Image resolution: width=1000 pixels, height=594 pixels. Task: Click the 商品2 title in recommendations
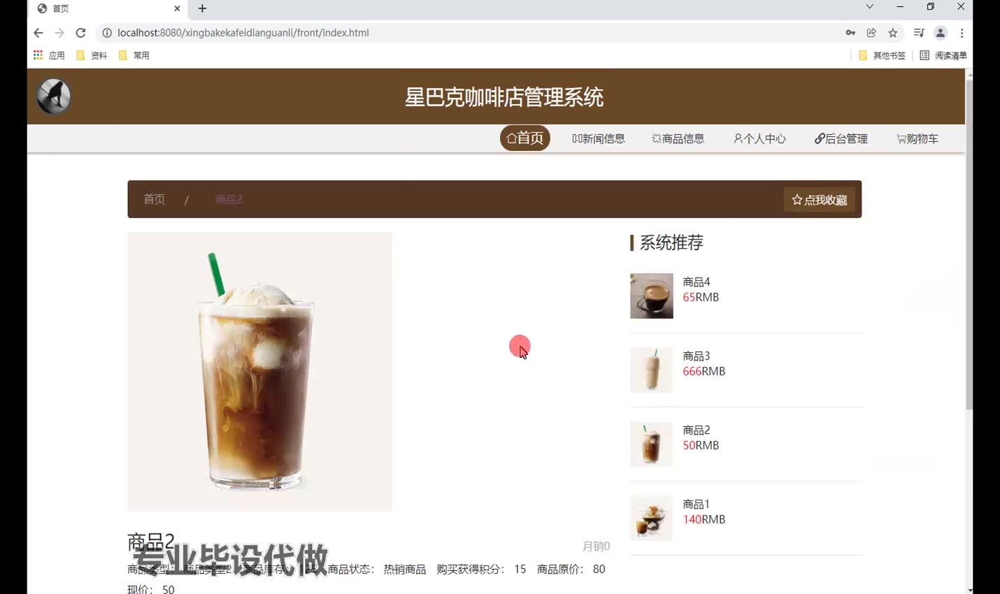[x=697, y=430]
